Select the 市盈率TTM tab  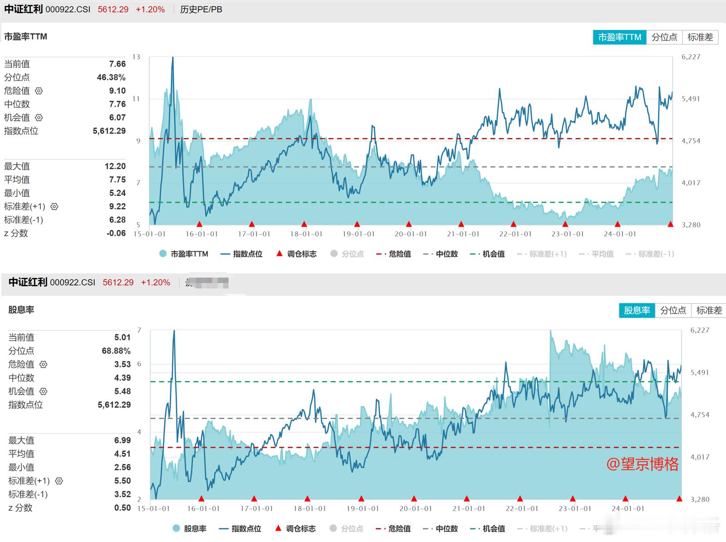tap(619, 37)
